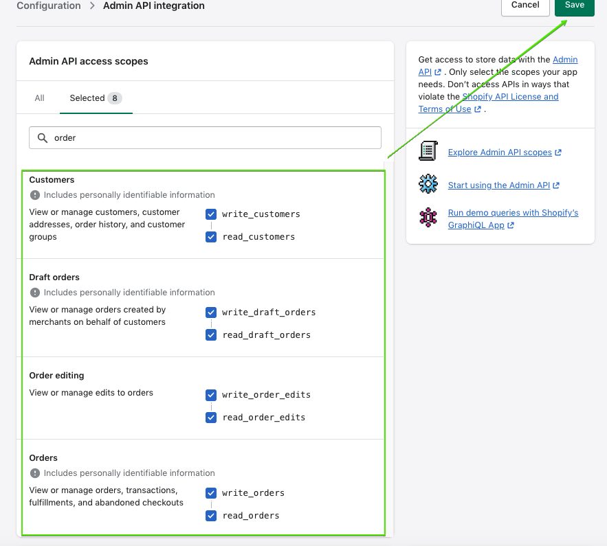The image size is (607, 546).
Task: Switch to the All tab
Action: tap(40, 98)
